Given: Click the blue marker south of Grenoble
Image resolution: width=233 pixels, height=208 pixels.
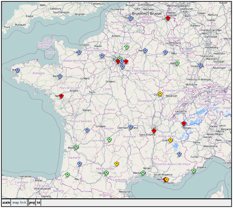Looking at the screenshot, I should coord(179,154).
